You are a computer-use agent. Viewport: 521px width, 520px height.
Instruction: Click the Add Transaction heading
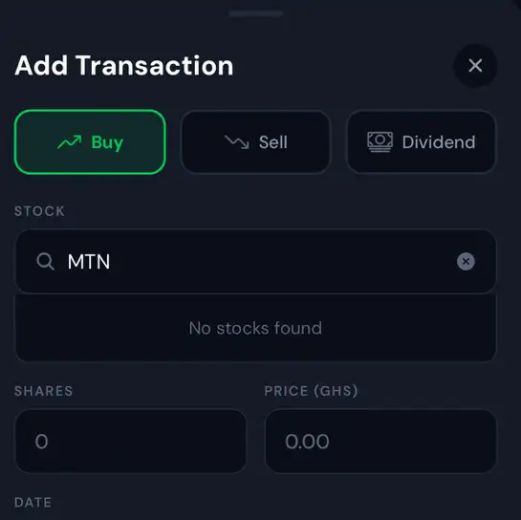coord(124,65)
